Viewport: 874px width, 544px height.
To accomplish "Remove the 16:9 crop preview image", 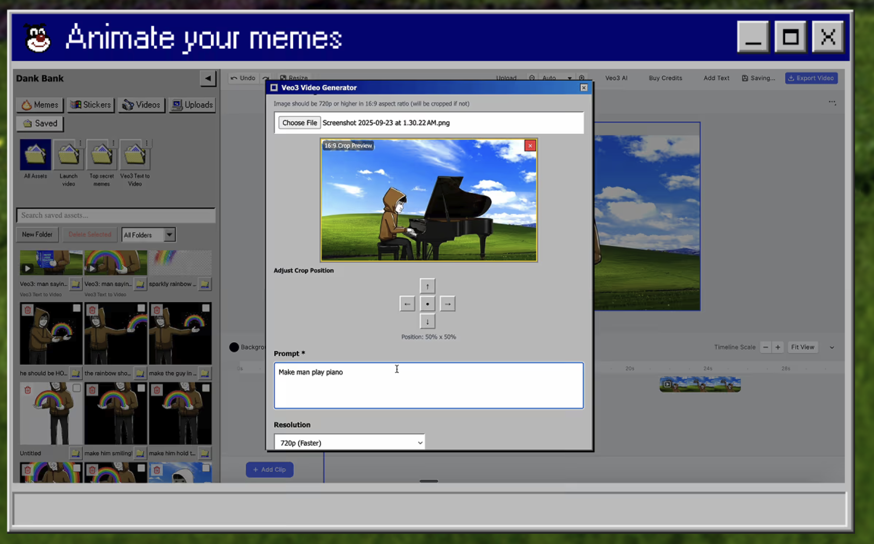I will pos(530,145).
